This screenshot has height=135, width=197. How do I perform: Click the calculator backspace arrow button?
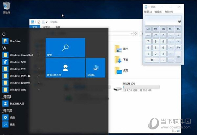coord(148,35)
